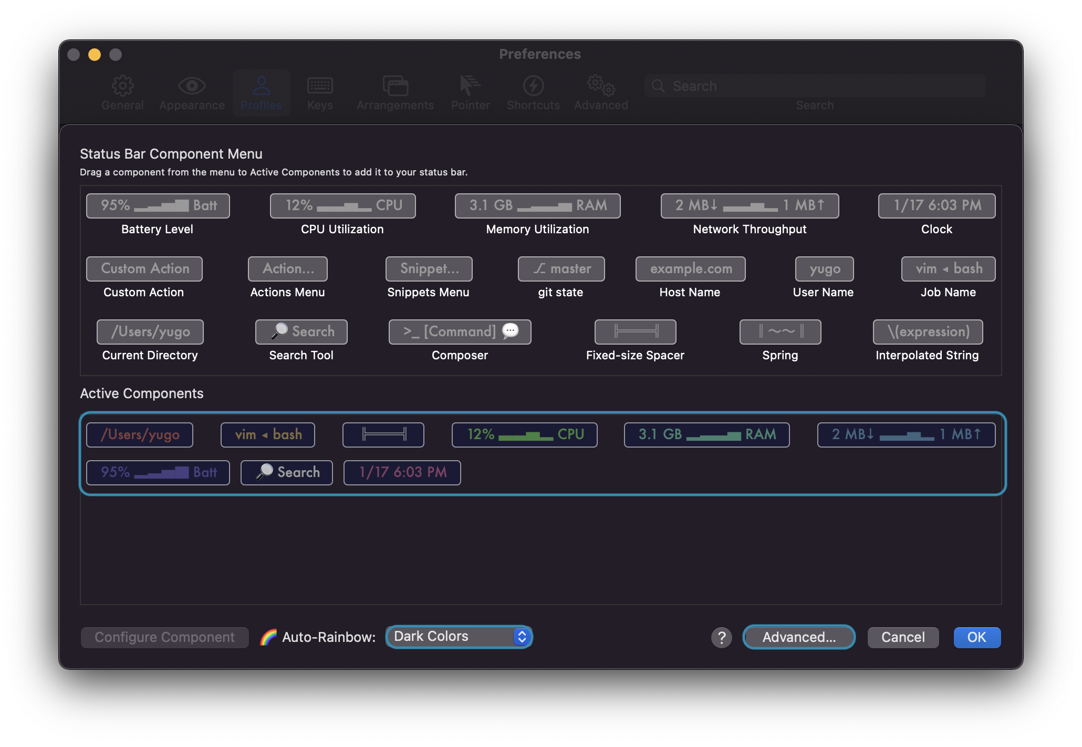Dismiss changes with the Cancel button
The image size is (1082, 747).
coord(902,637)
